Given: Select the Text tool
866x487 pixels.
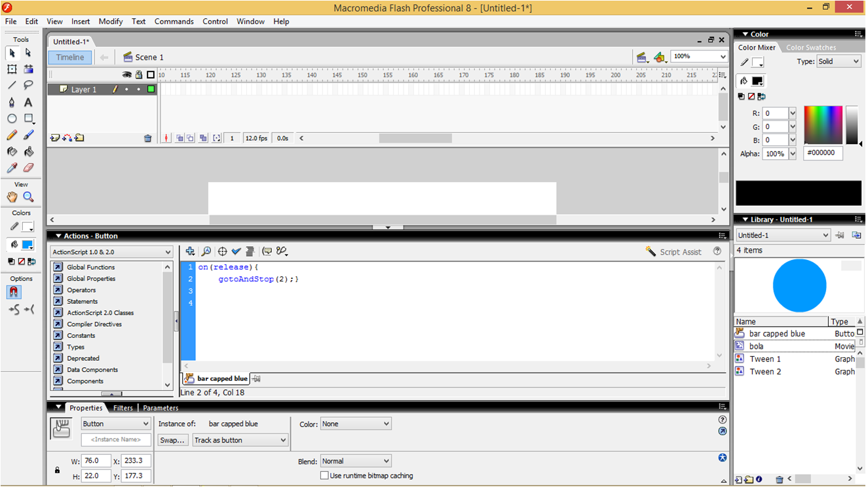Looking at the screenshot, I should click(x=28, y=102).
